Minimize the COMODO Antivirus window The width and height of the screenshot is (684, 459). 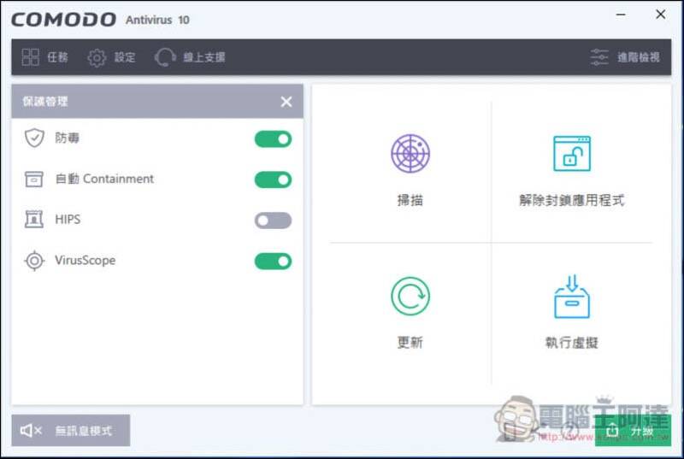click(x=621, y=15)
